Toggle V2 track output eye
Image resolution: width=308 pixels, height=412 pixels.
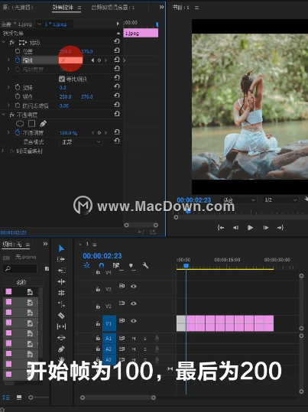click(x=134, y=303)
